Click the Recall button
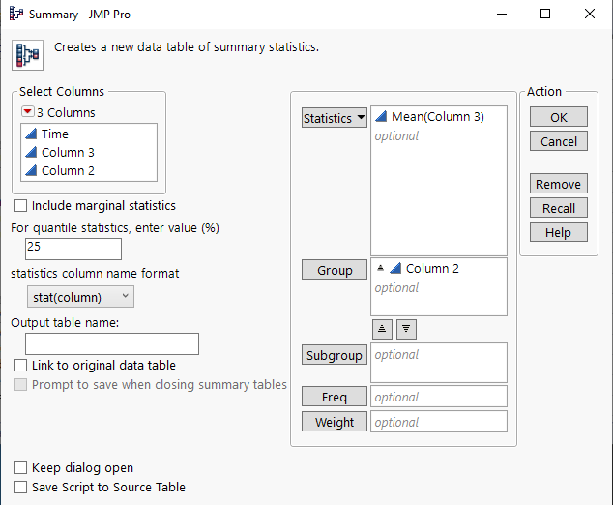The image size is (613, 505). point(559,208)
